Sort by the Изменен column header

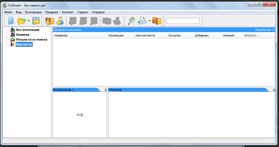tap(229, 35)
